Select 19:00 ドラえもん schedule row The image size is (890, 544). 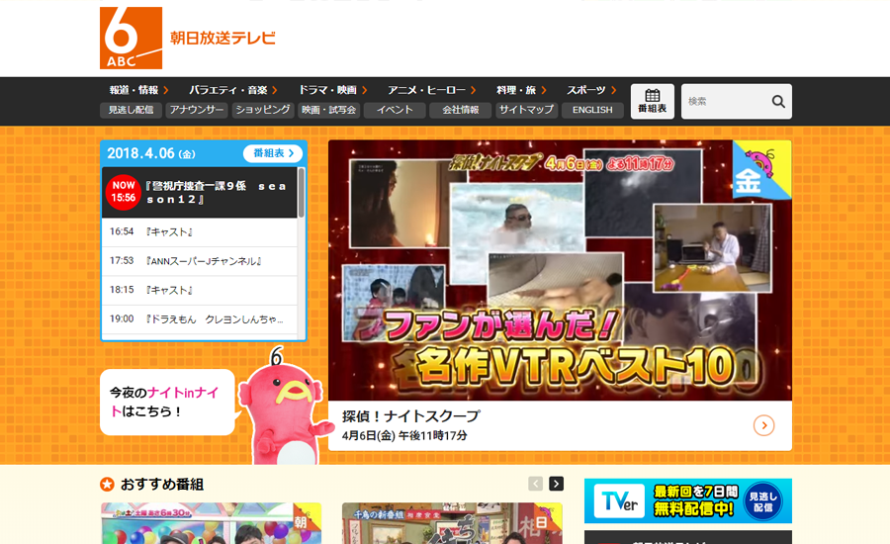pyautogui.click(x=199, y=319)
